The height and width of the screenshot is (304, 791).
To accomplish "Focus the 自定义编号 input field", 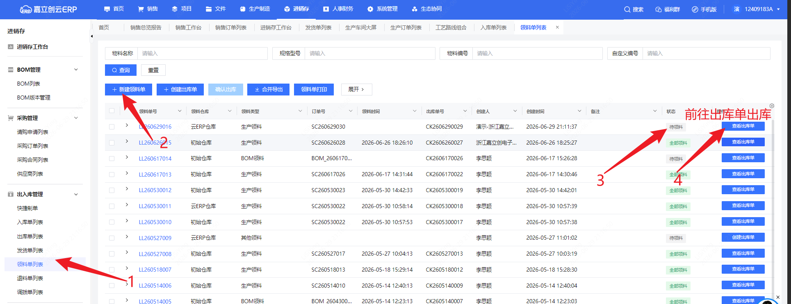I will [x=706, y=53].
